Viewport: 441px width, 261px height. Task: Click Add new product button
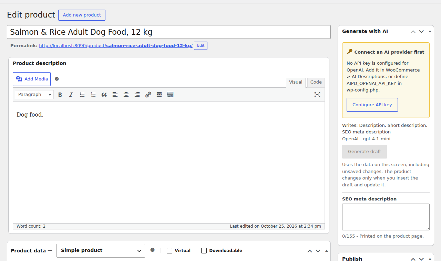coord(82,15)
